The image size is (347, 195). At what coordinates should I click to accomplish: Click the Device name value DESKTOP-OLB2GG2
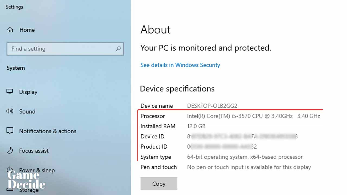212,106
